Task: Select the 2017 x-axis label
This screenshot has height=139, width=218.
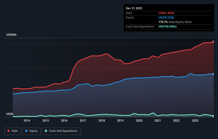Action: pos(83,121)
